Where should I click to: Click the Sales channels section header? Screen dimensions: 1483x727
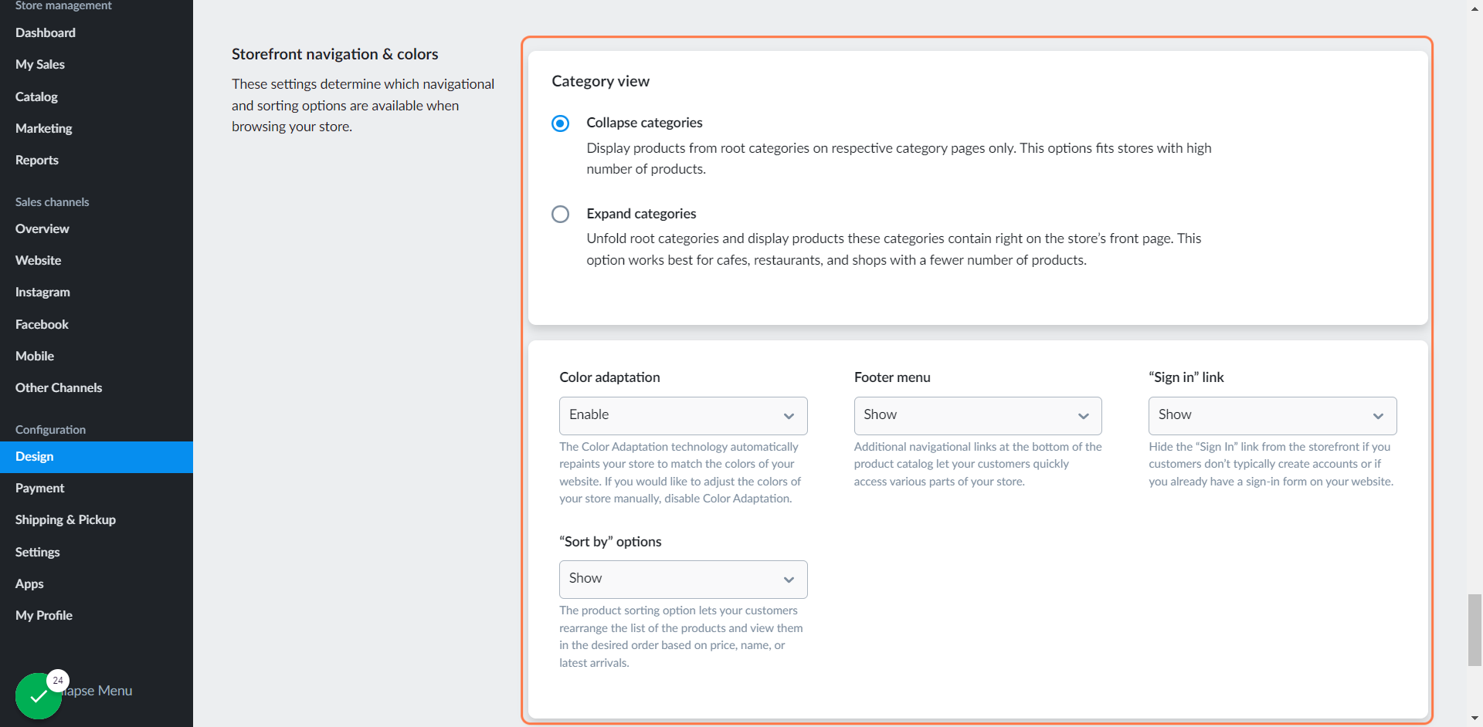click(52, 202)
